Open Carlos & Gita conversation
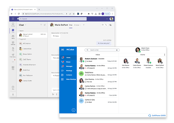This screenshot has width=174, height=123. tap(98, 101)
